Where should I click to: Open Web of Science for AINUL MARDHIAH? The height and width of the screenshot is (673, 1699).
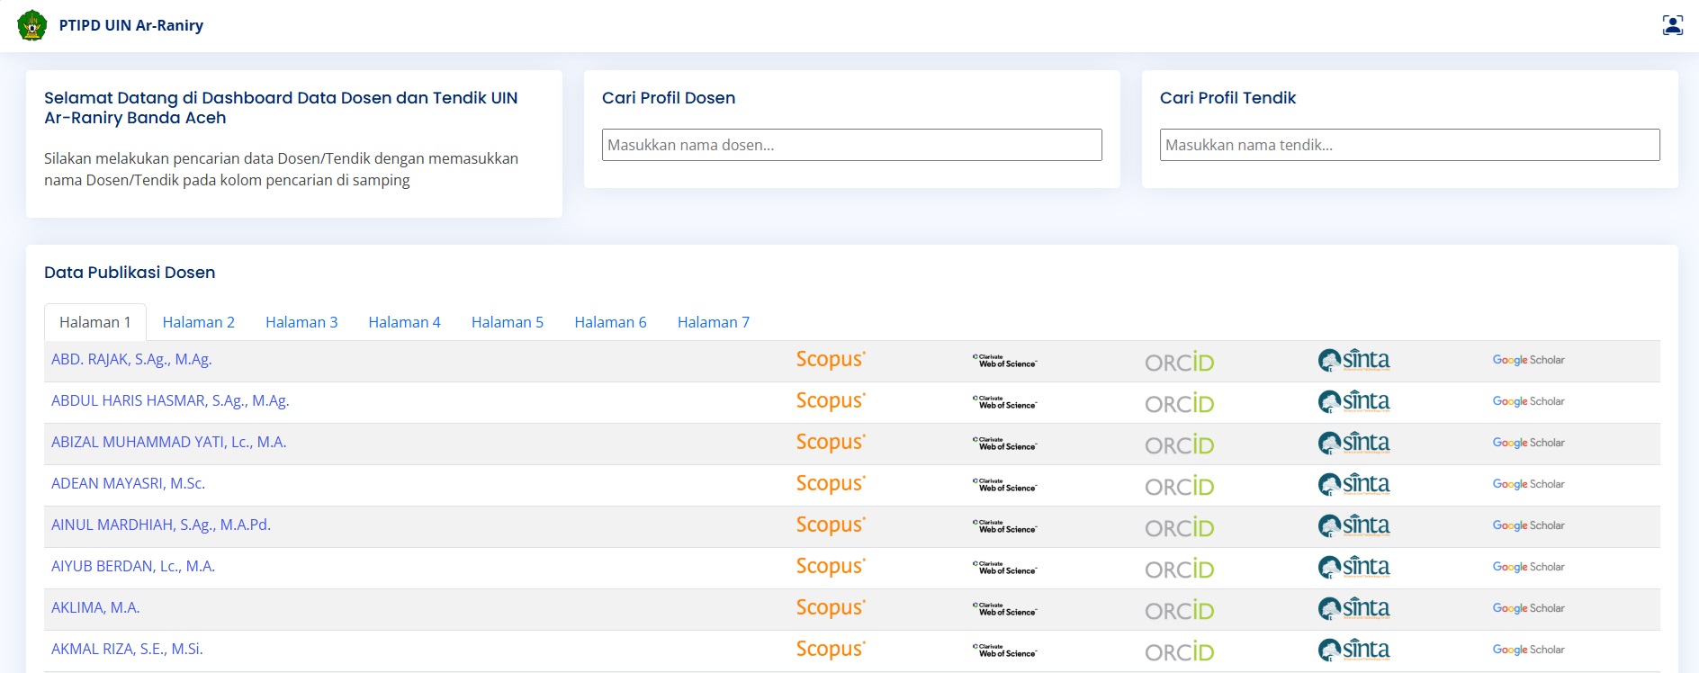(x=1005, y=526)
